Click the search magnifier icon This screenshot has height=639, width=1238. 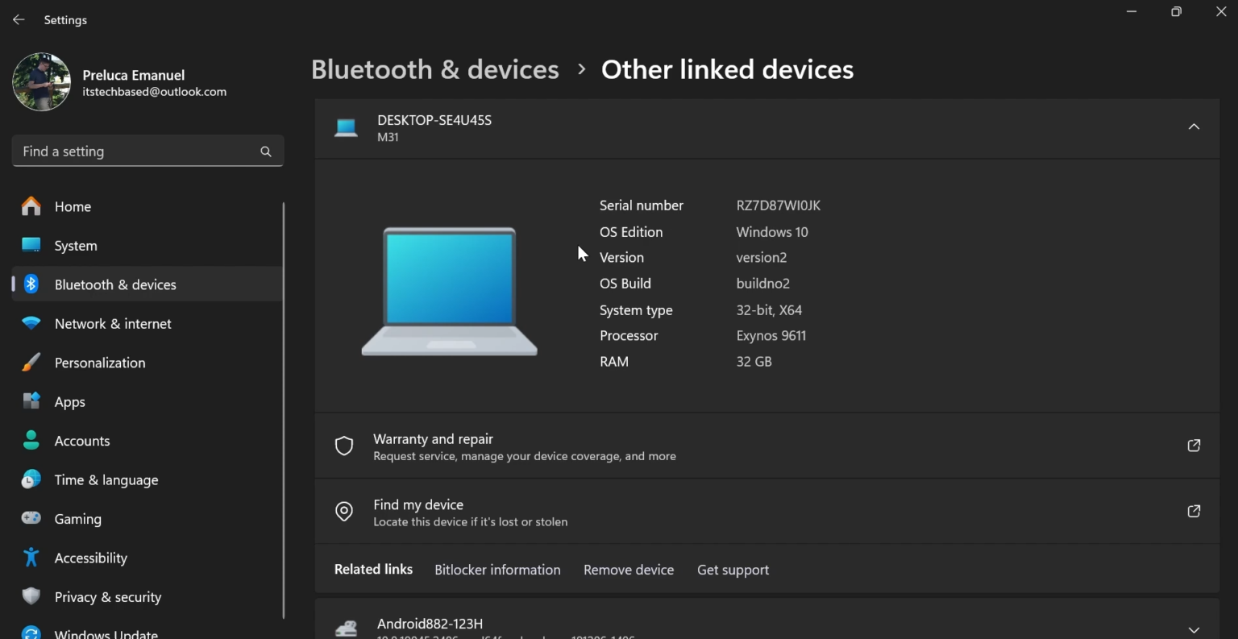click(266, 151)
